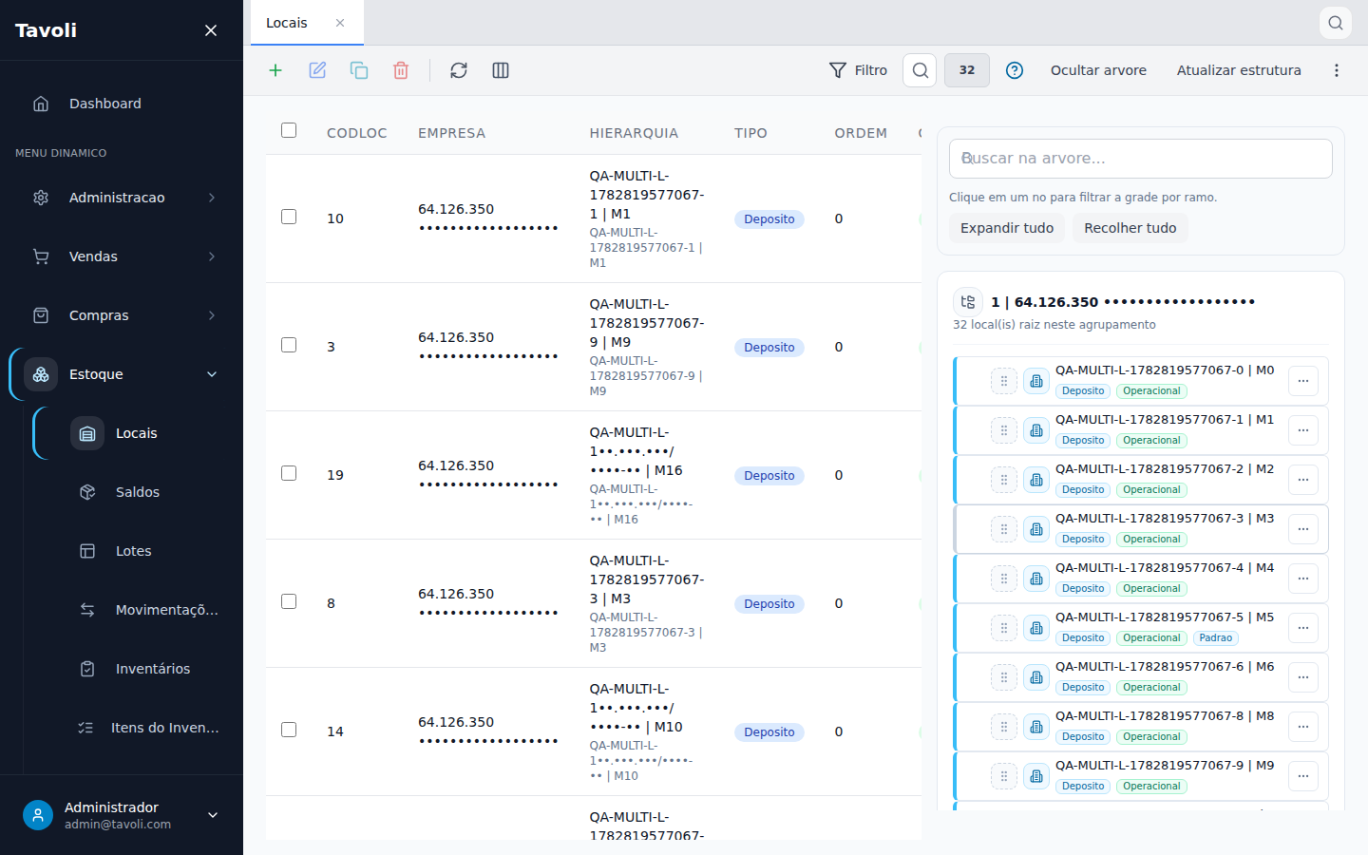Click Expandir tudo in the tree panel
The width and height of the screenshot is (1368, 855).
(x=1007, y=228)
